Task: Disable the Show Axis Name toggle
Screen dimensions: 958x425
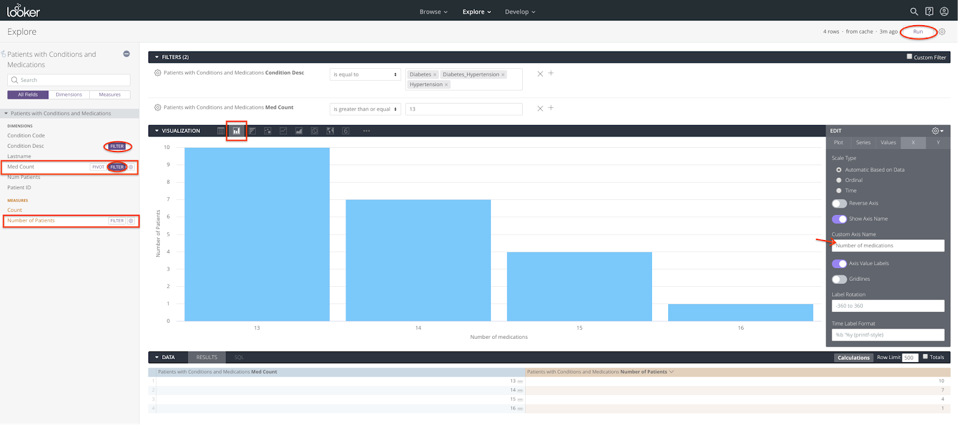Action: pos(839,219)
